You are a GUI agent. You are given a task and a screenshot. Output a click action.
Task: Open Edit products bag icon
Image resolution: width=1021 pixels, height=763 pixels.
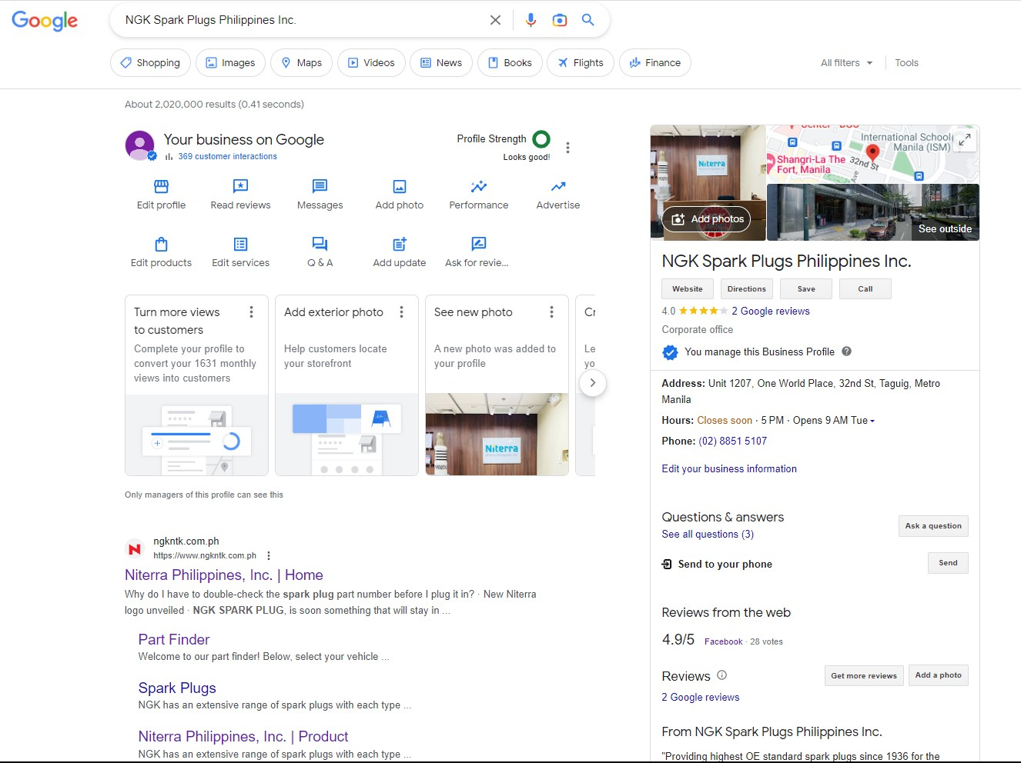161,244
